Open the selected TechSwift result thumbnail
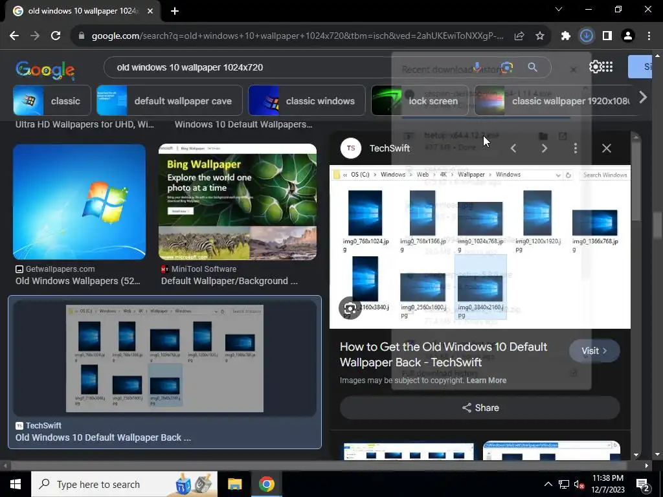This screenshot has height=497, width=663. point(165,359)
